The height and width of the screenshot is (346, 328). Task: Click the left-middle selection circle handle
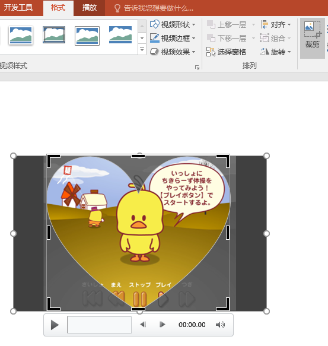click(x=14, y=233)
